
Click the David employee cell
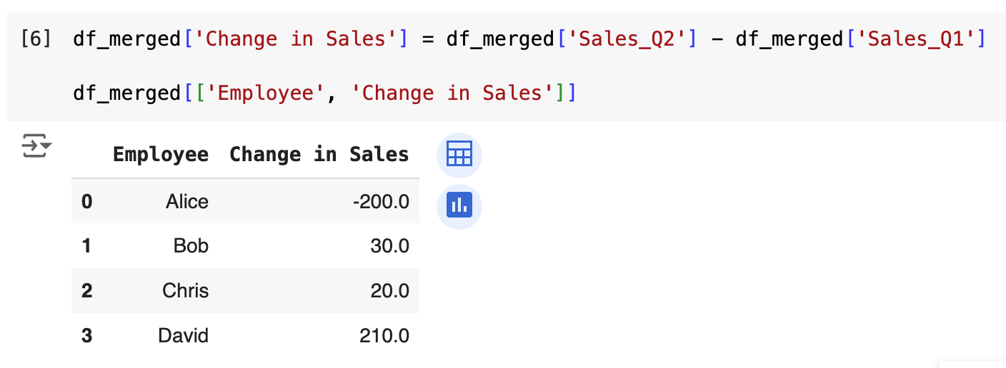(183, 335)
